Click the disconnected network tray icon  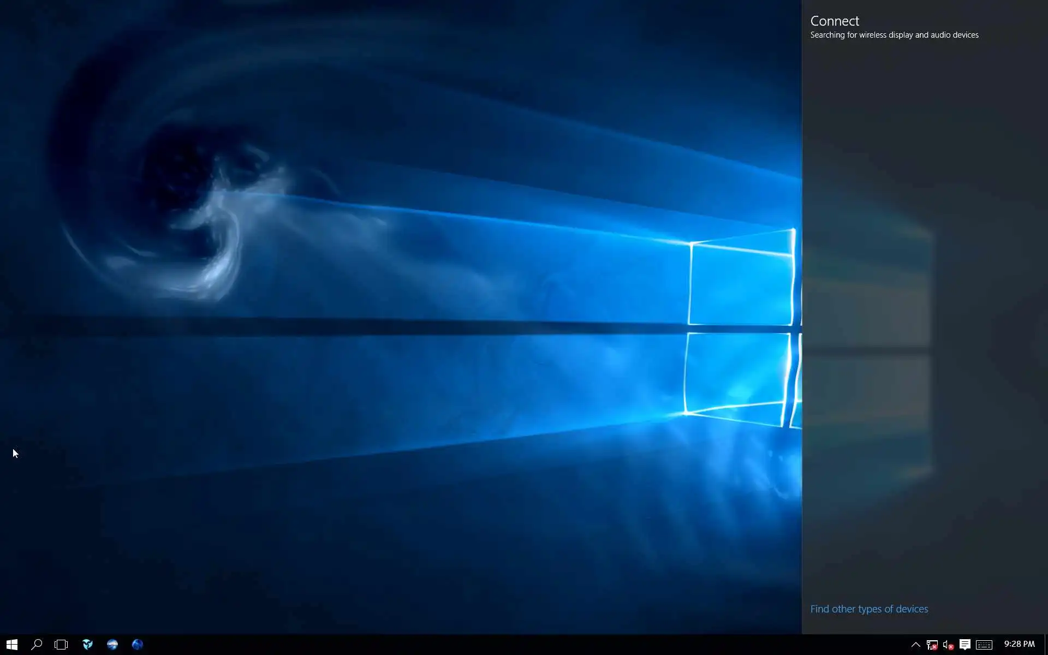932,645
